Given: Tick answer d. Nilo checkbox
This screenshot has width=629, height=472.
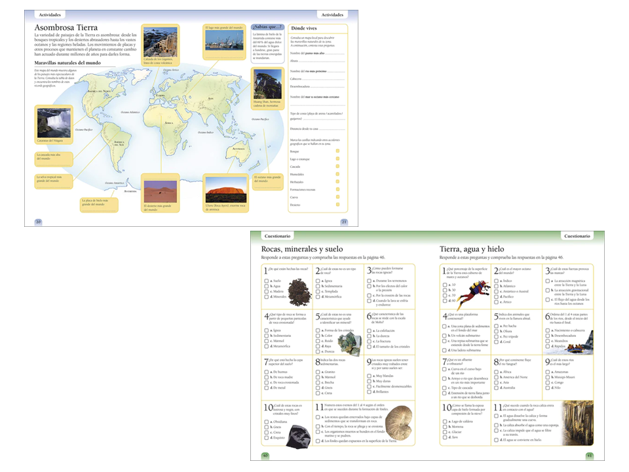Looking at the screenshot, I should pos(548,387).
